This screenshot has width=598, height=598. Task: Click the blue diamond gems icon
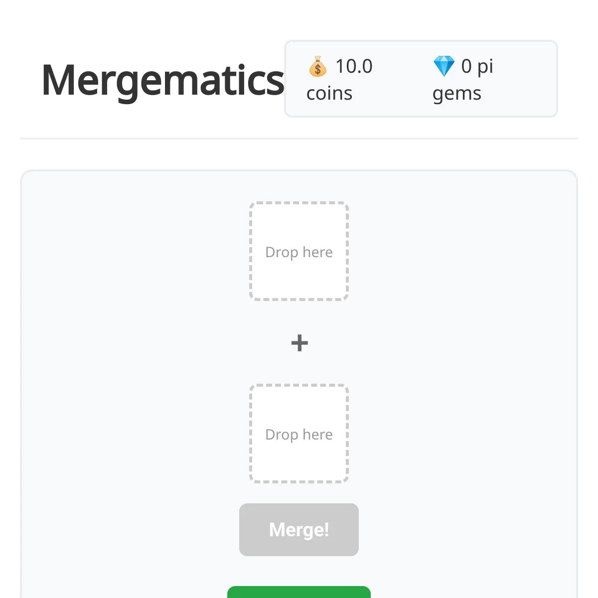coord(444,66)
